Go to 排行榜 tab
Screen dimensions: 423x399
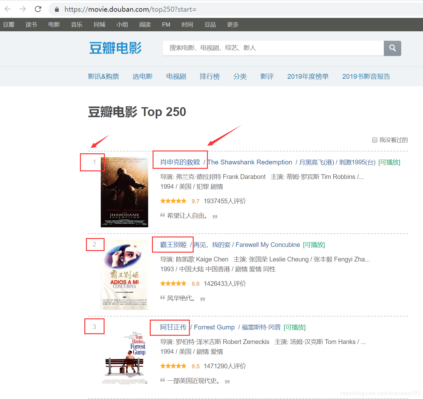click(x=210, y=77)
